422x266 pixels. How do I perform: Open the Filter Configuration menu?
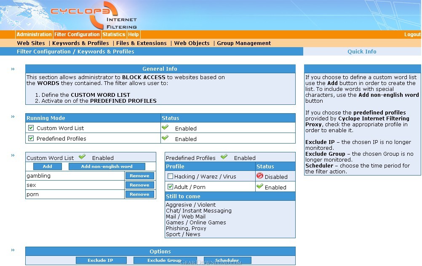point(77,35)
